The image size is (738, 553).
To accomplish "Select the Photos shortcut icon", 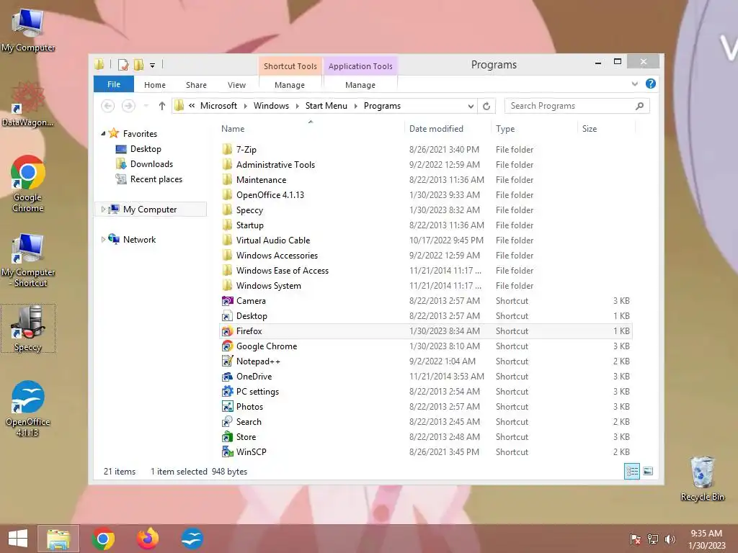I will pos(227,407).
